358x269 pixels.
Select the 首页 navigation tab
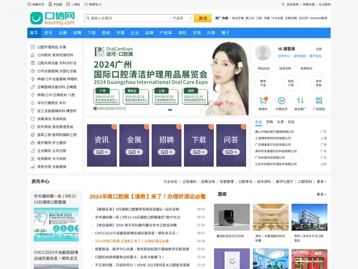point(34,33)
